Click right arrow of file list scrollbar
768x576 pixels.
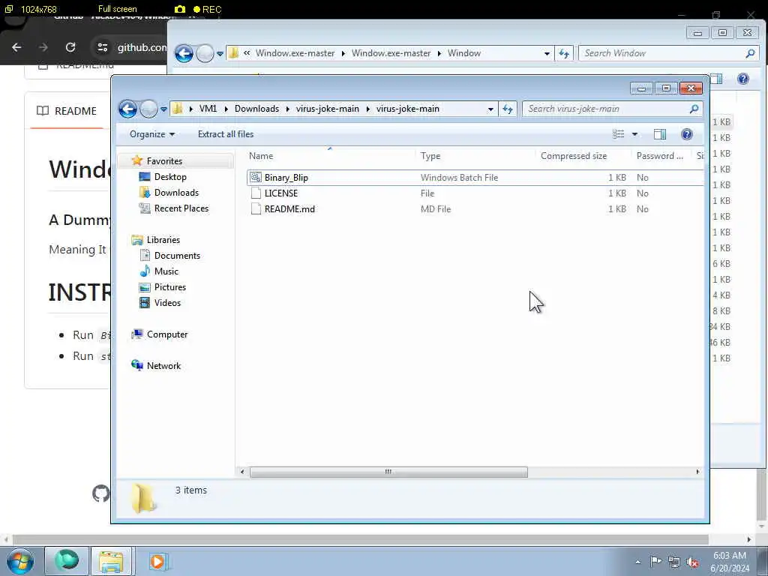697,472
